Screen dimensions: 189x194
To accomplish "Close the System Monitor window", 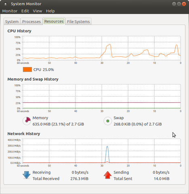I will click(184, 4).
